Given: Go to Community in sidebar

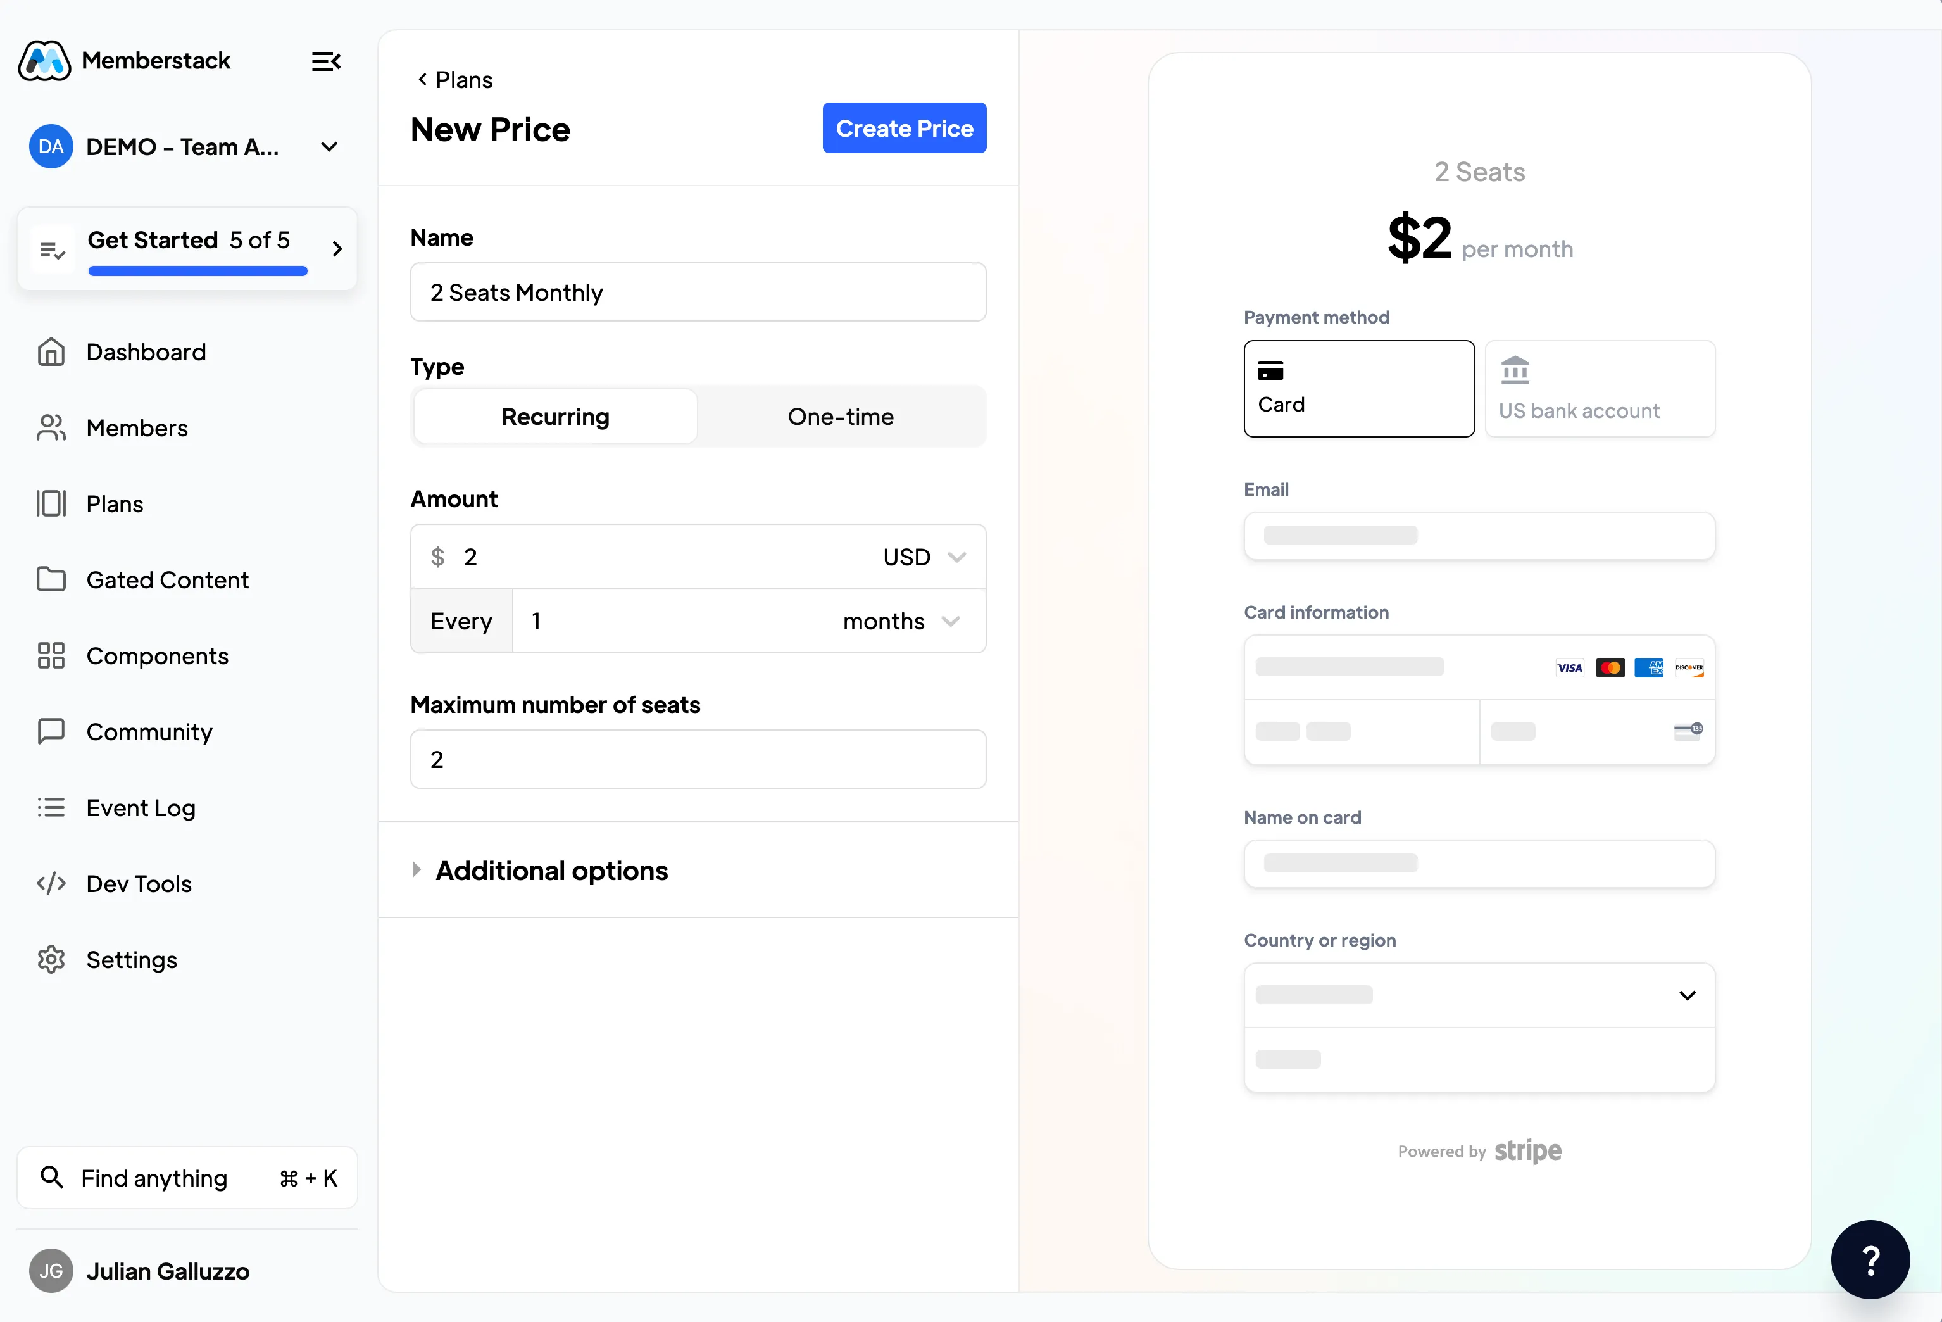Looking at the screenshot, I should pos(149,731).
